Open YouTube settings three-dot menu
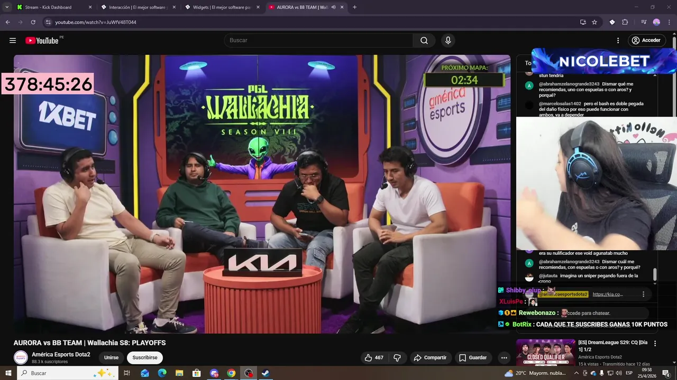This screenshot has width=677, height=380. coord(618,41)
